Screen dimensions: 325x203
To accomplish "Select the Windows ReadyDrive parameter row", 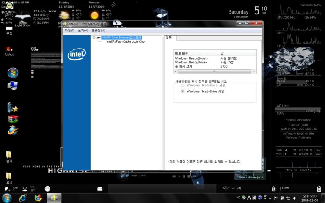I will tap(215, 62).
